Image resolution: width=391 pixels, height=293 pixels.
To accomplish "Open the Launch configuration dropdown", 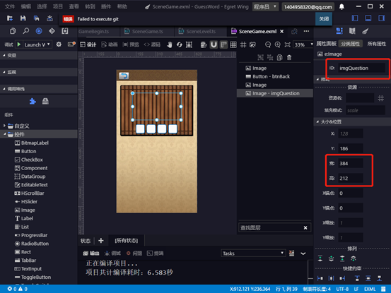I will [x=37, y=44].
